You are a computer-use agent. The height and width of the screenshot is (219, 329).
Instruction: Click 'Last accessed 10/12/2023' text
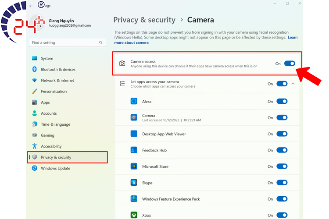click(x=161, y=120)
